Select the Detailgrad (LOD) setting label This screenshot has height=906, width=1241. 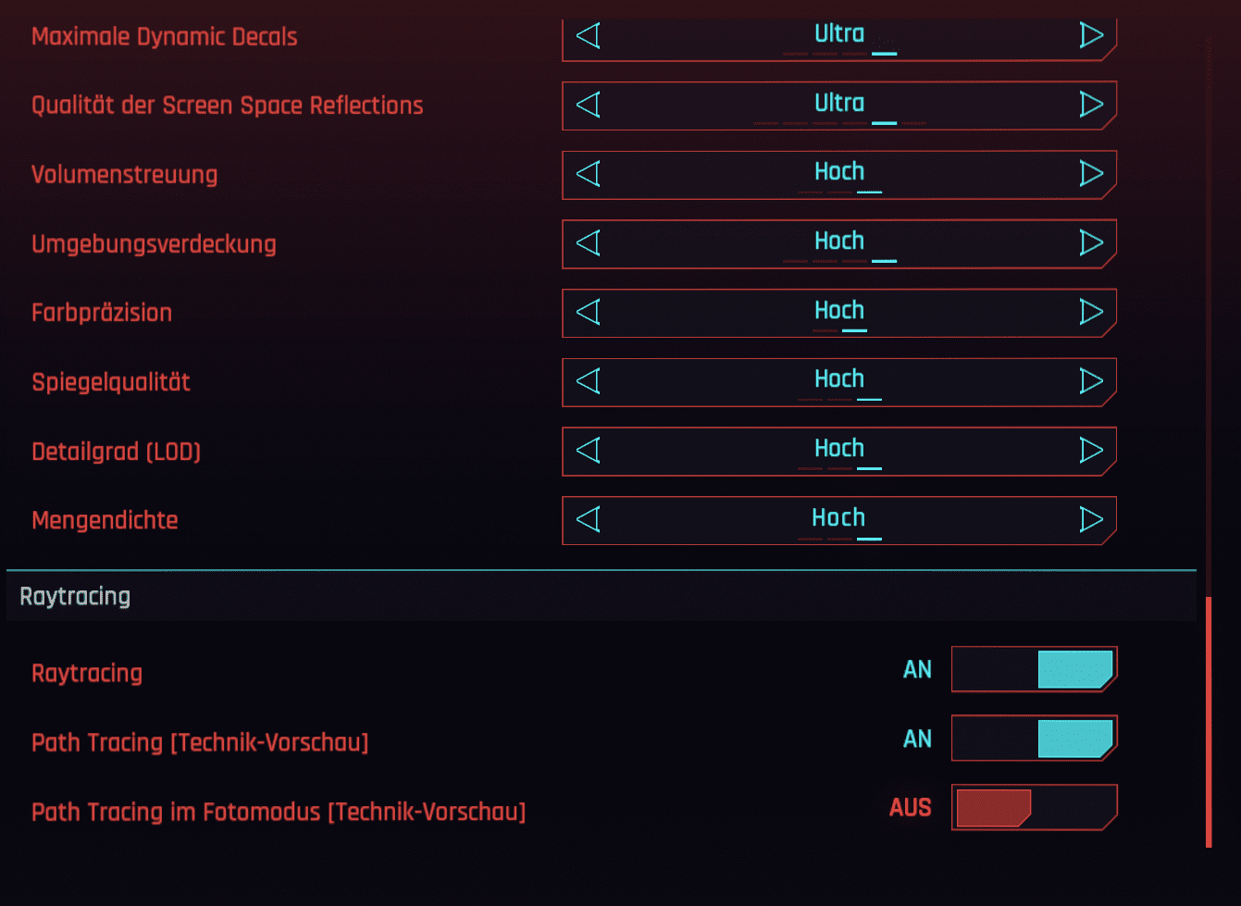[116, 452]
